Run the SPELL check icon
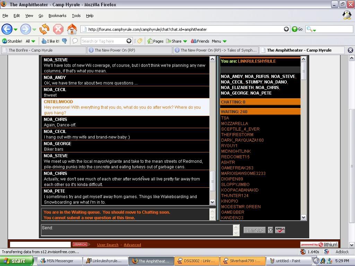Image resolution: width=355 pixels, height=266 pixels. tap(280, 230)
